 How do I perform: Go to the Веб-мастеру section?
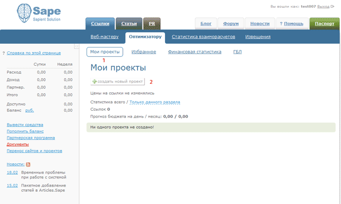[x=105, y=37]
